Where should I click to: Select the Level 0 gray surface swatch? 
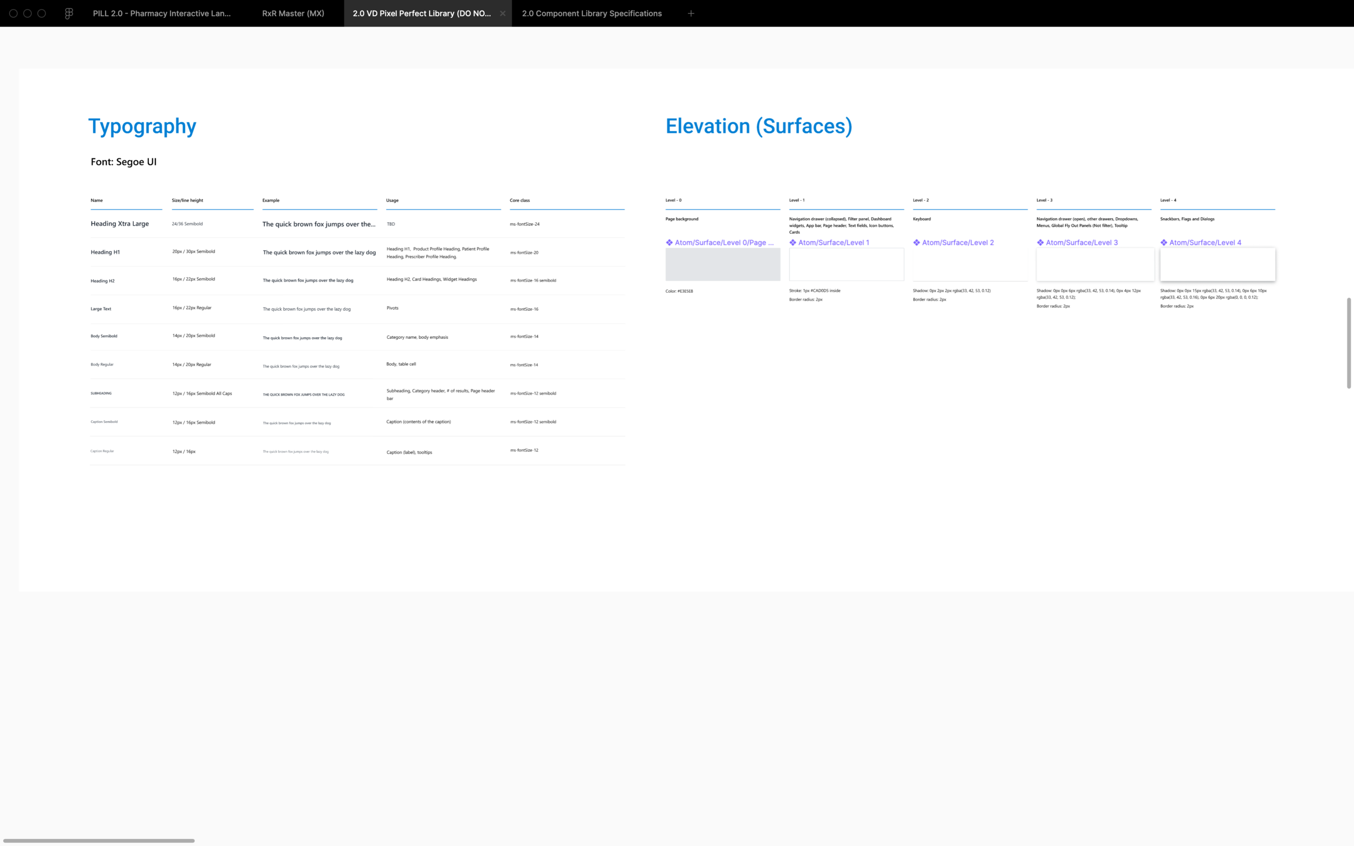point(722,265)
